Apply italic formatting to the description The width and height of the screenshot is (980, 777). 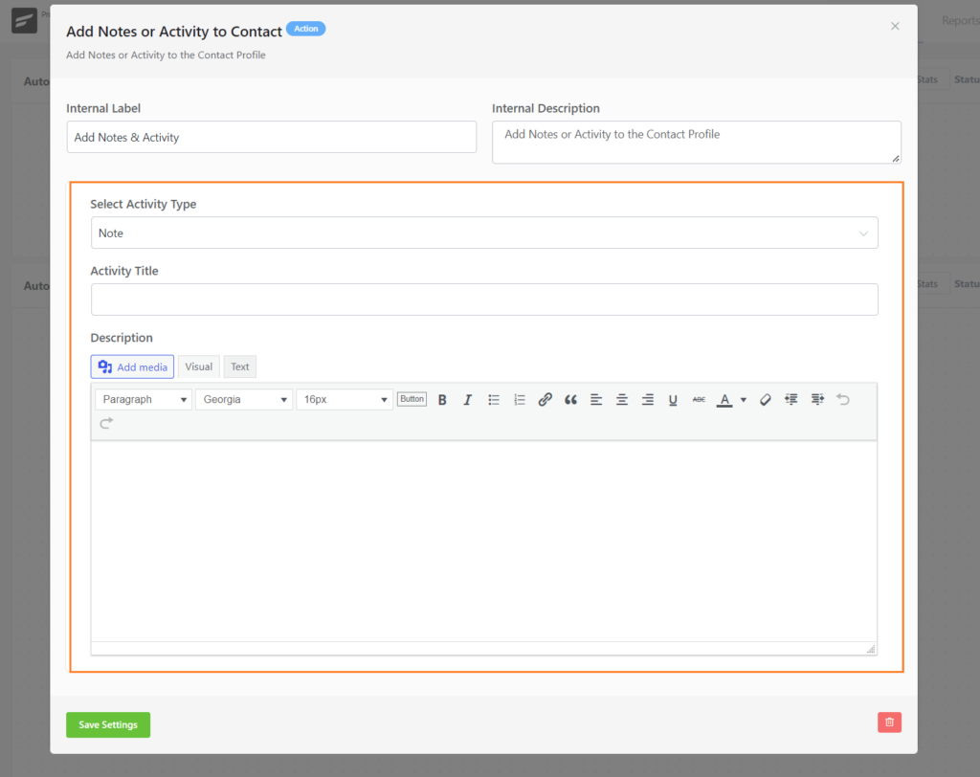(467, 399)
